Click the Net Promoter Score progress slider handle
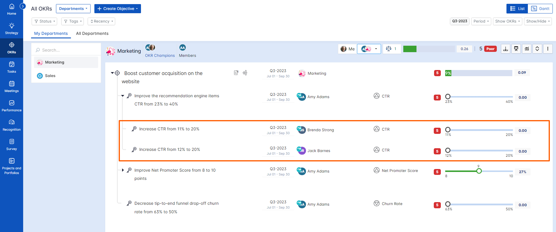The image size is (556, 232). coord(479,171)
